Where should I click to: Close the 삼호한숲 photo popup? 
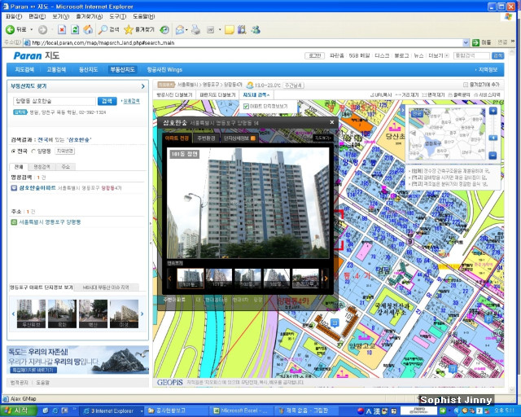pos(331,122)
